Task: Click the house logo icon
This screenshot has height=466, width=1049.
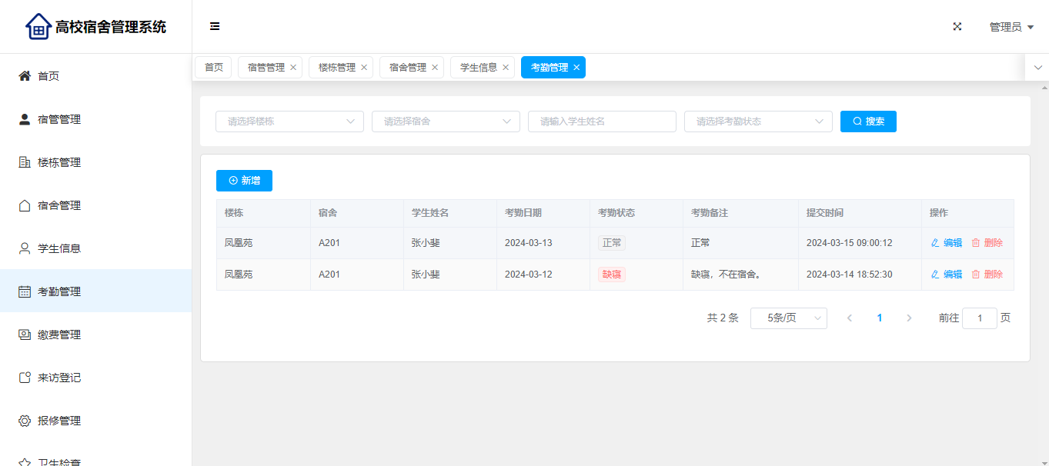Action: [38, 27]
